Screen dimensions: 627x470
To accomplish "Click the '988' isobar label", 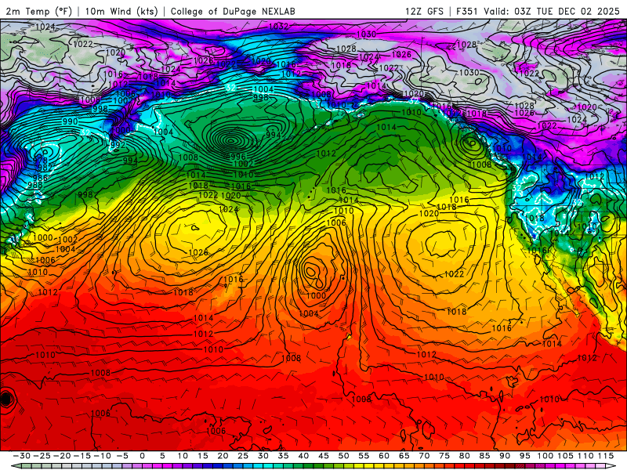I will point(35,185).
